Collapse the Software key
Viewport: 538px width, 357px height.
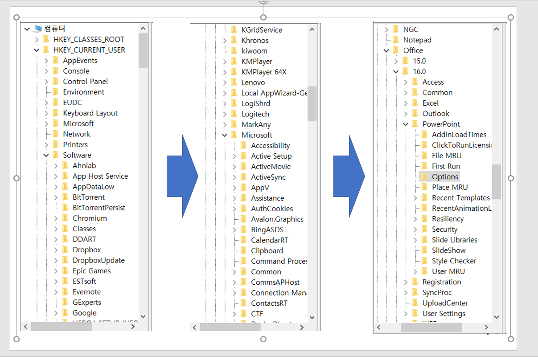click(46, 155)
